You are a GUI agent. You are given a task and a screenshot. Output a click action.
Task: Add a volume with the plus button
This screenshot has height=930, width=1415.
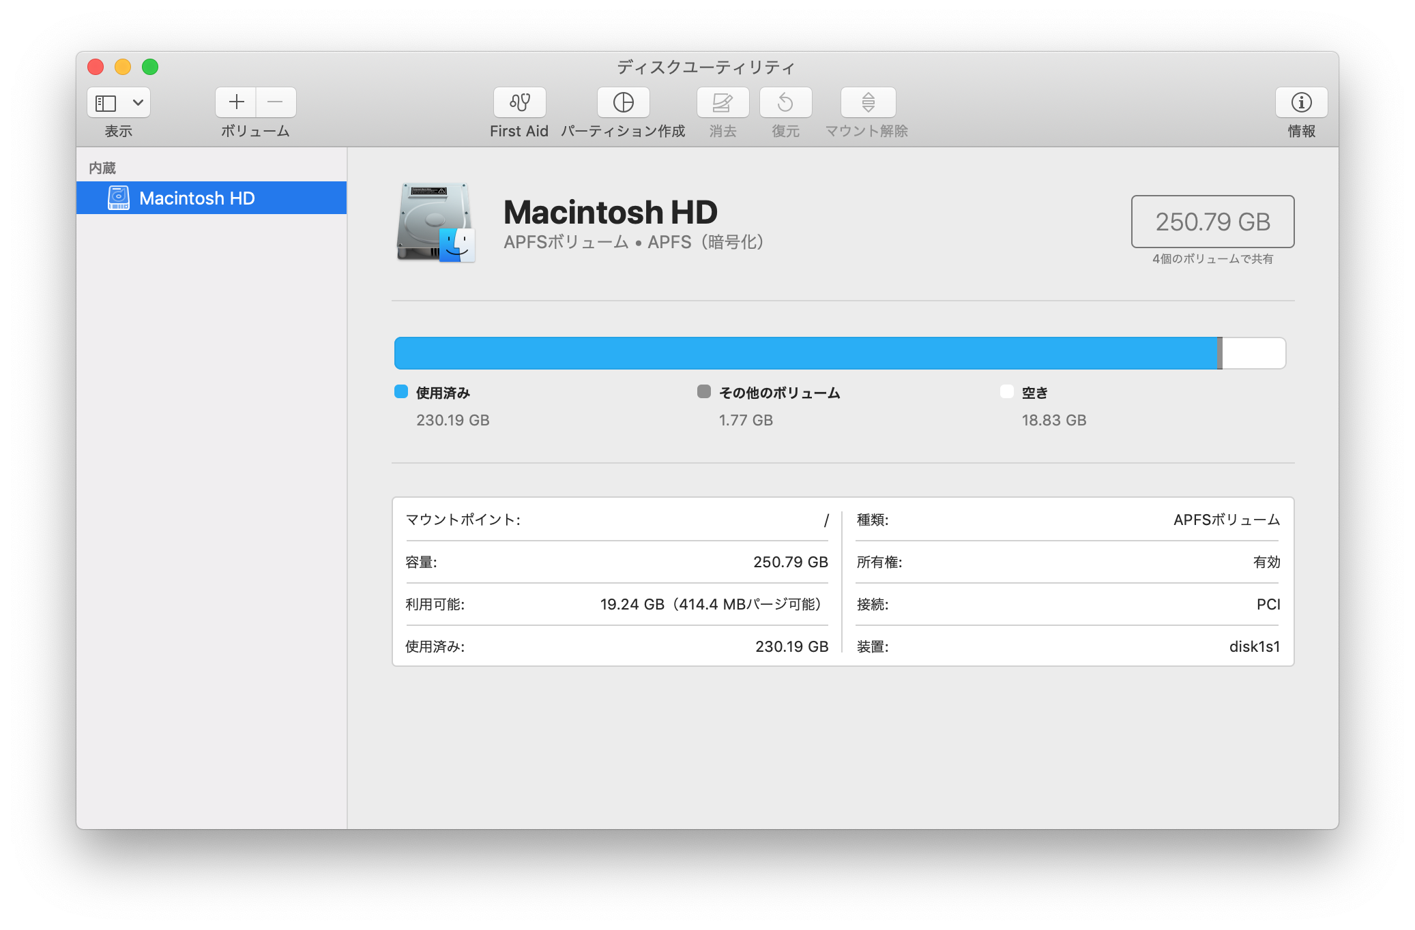(236, 102)
